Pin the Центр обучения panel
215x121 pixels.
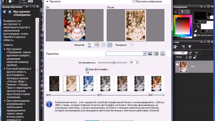point(27,7)
